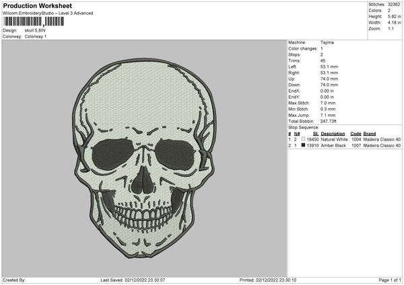The image size is (404, 285).
Task: Click the N# column header
Action: [297, 133]
